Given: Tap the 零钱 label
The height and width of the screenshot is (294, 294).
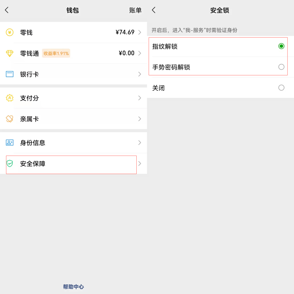Looking at the screenshot, I should pos(26,33).
